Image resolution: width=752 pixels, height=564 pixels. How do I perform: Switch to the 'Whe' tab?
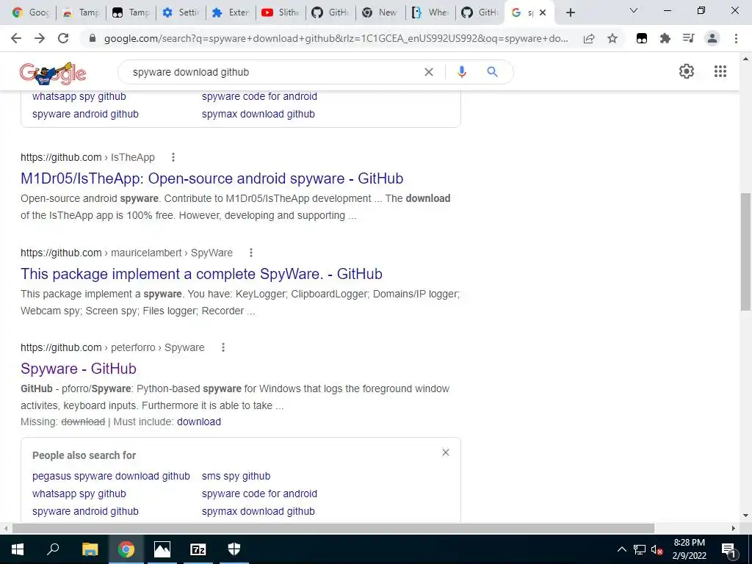[x=430, y=12]
